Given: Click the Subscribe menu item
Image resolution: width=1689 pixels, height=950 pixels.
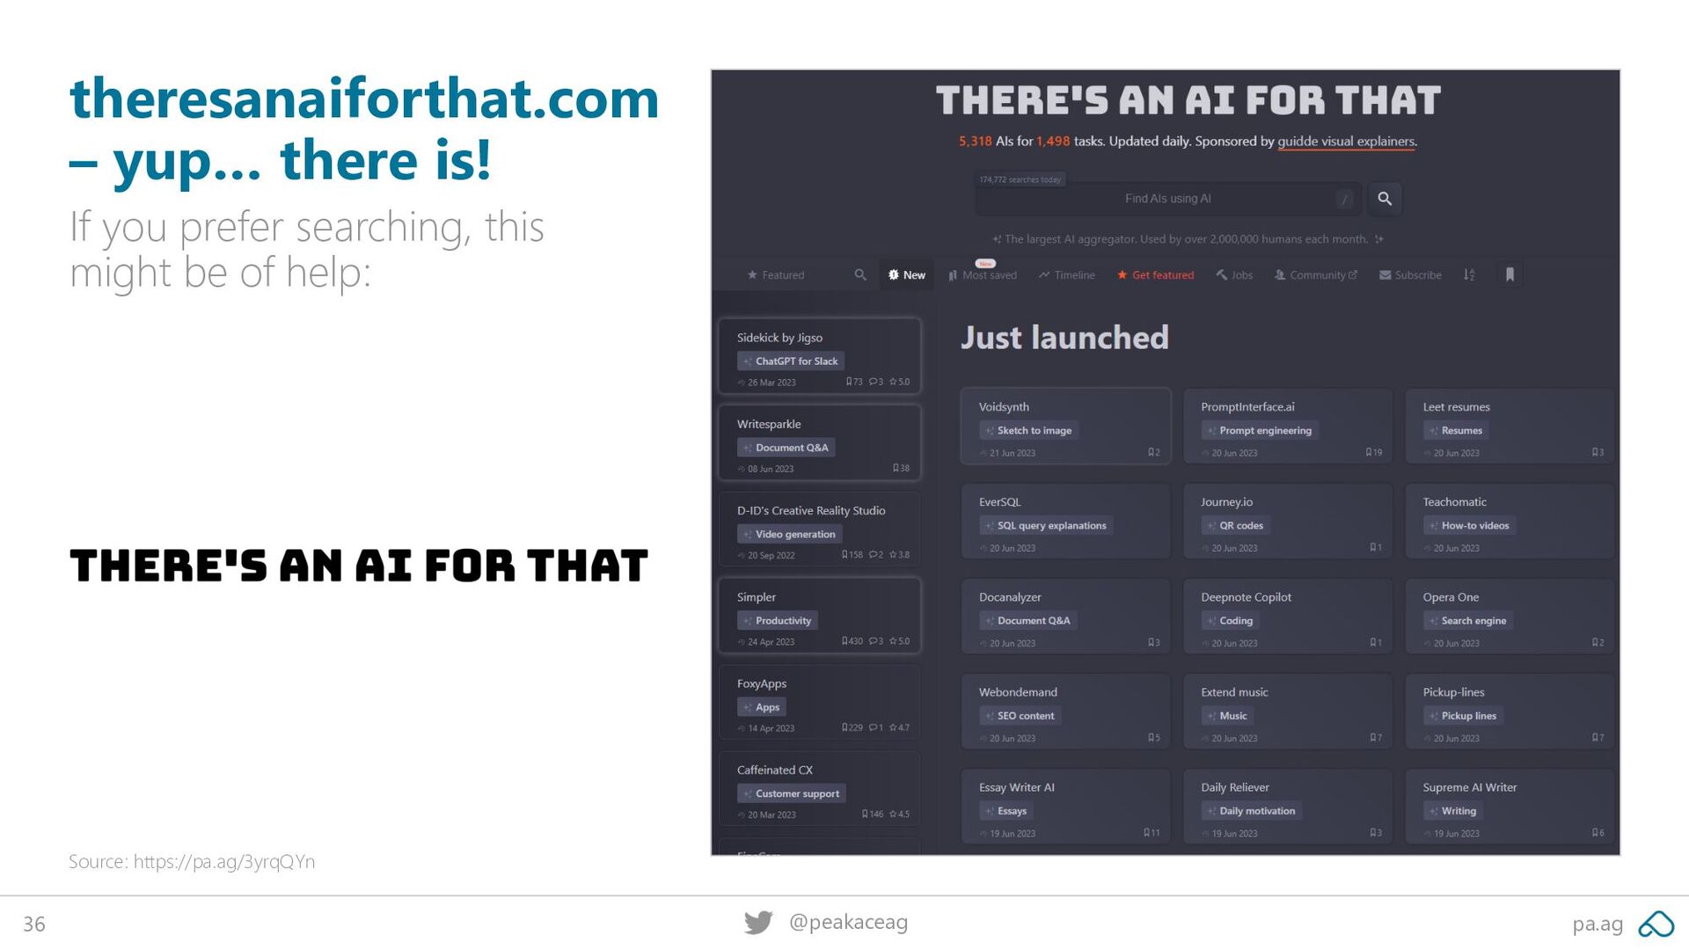Looking at the screenshot, I should click(1410, 274).
